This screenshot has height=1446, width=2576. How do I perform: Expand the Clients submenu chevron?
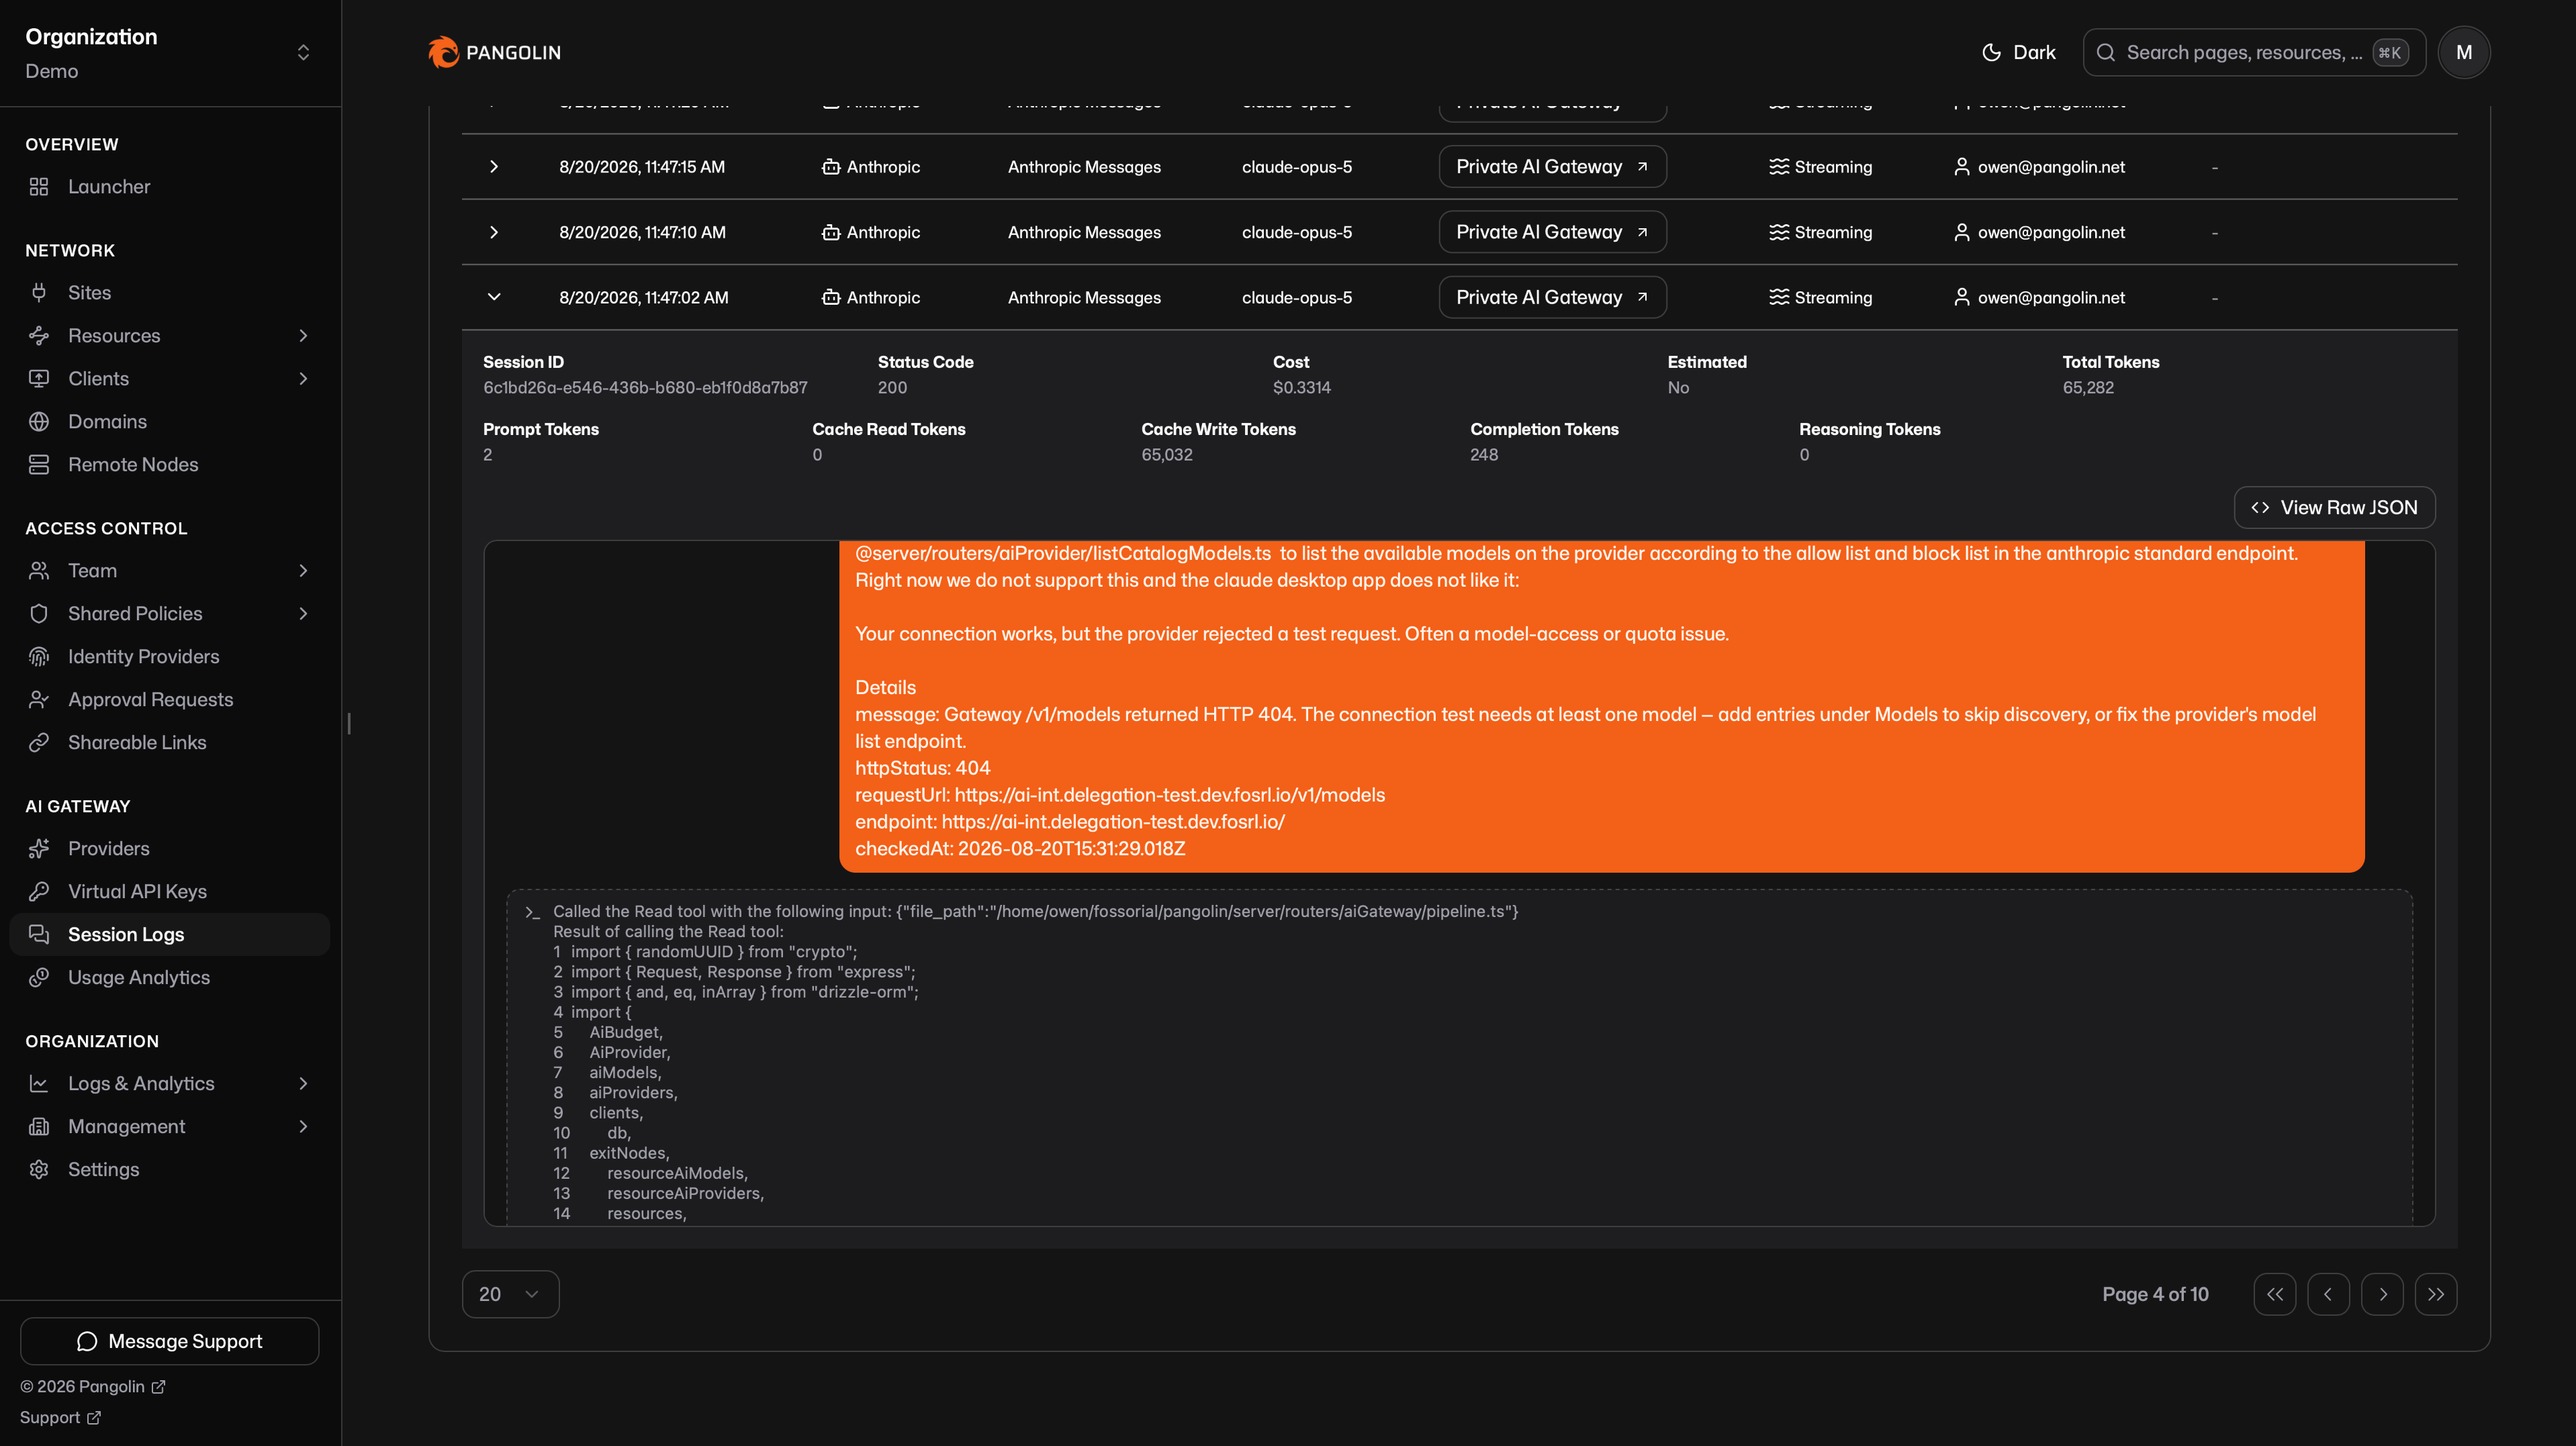303,379
